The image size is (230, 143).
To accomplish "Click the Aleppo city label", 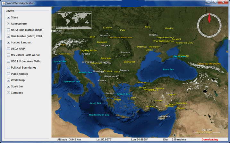I will point(181,108).
